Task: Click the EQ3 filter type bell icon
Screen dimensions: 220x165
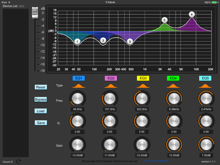Action: tap(143, 86)
